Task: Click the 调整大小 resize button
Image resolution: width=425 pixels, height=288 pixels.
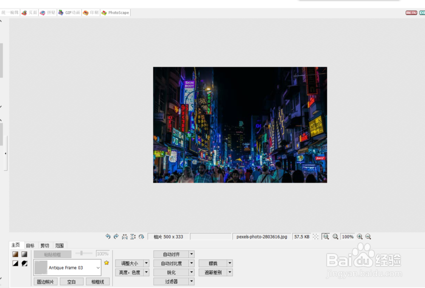Action: pos(130,263)
